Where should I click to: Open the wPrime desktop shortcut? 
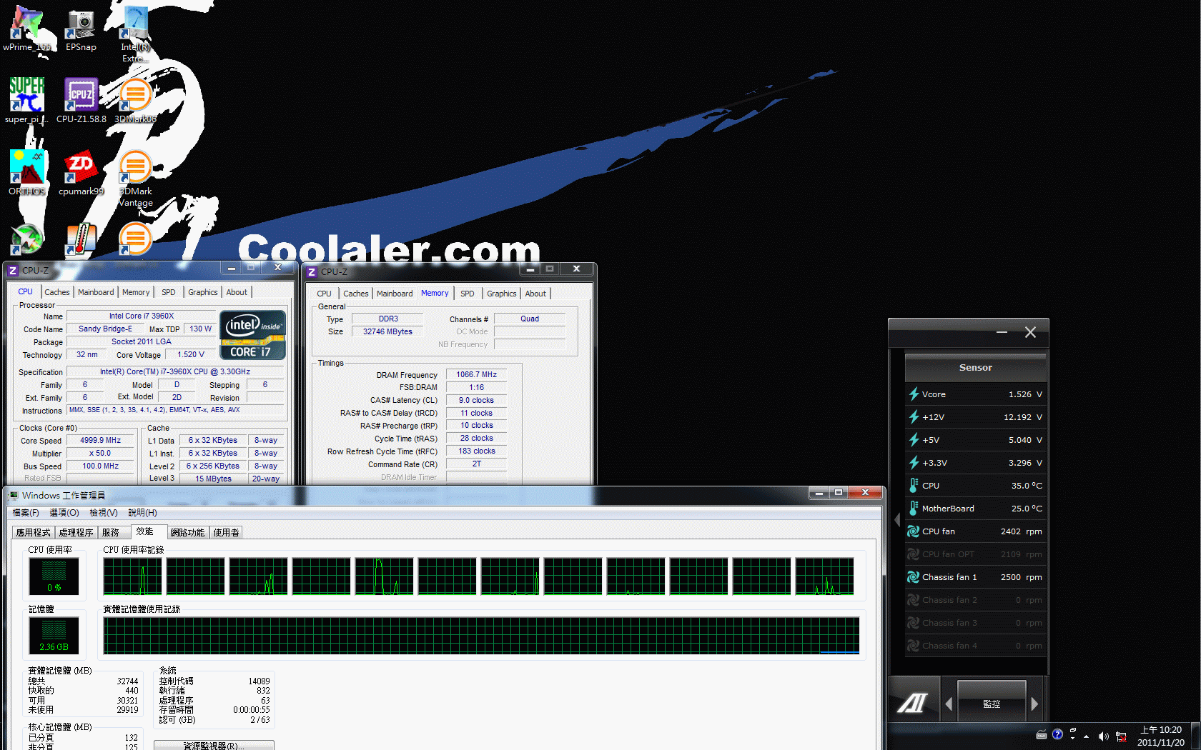pyautogui.click(x=26, y=29)
